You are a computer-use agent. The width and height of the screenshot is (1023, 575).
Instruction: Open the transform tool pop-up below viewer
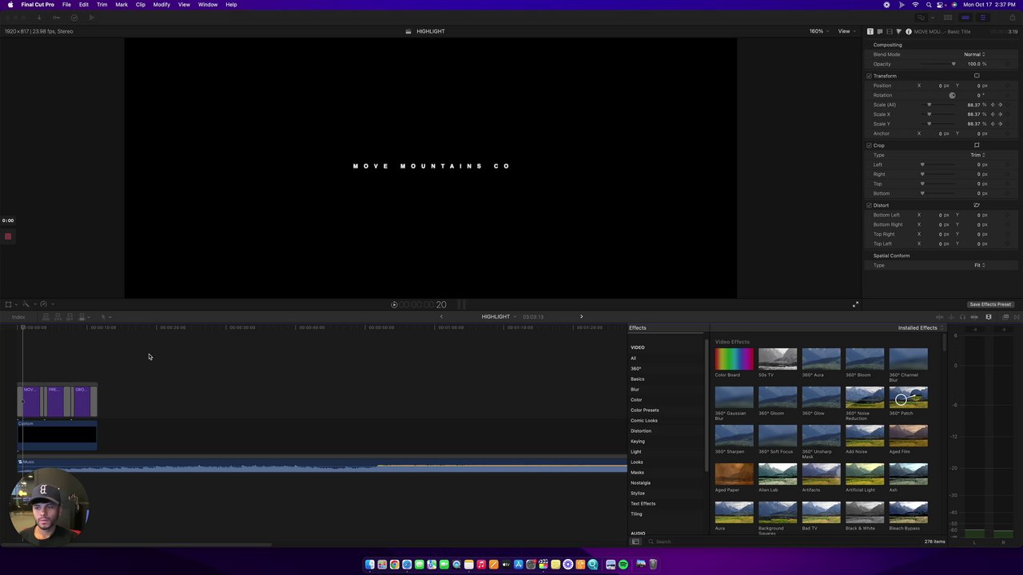click(x=10, y=304)
